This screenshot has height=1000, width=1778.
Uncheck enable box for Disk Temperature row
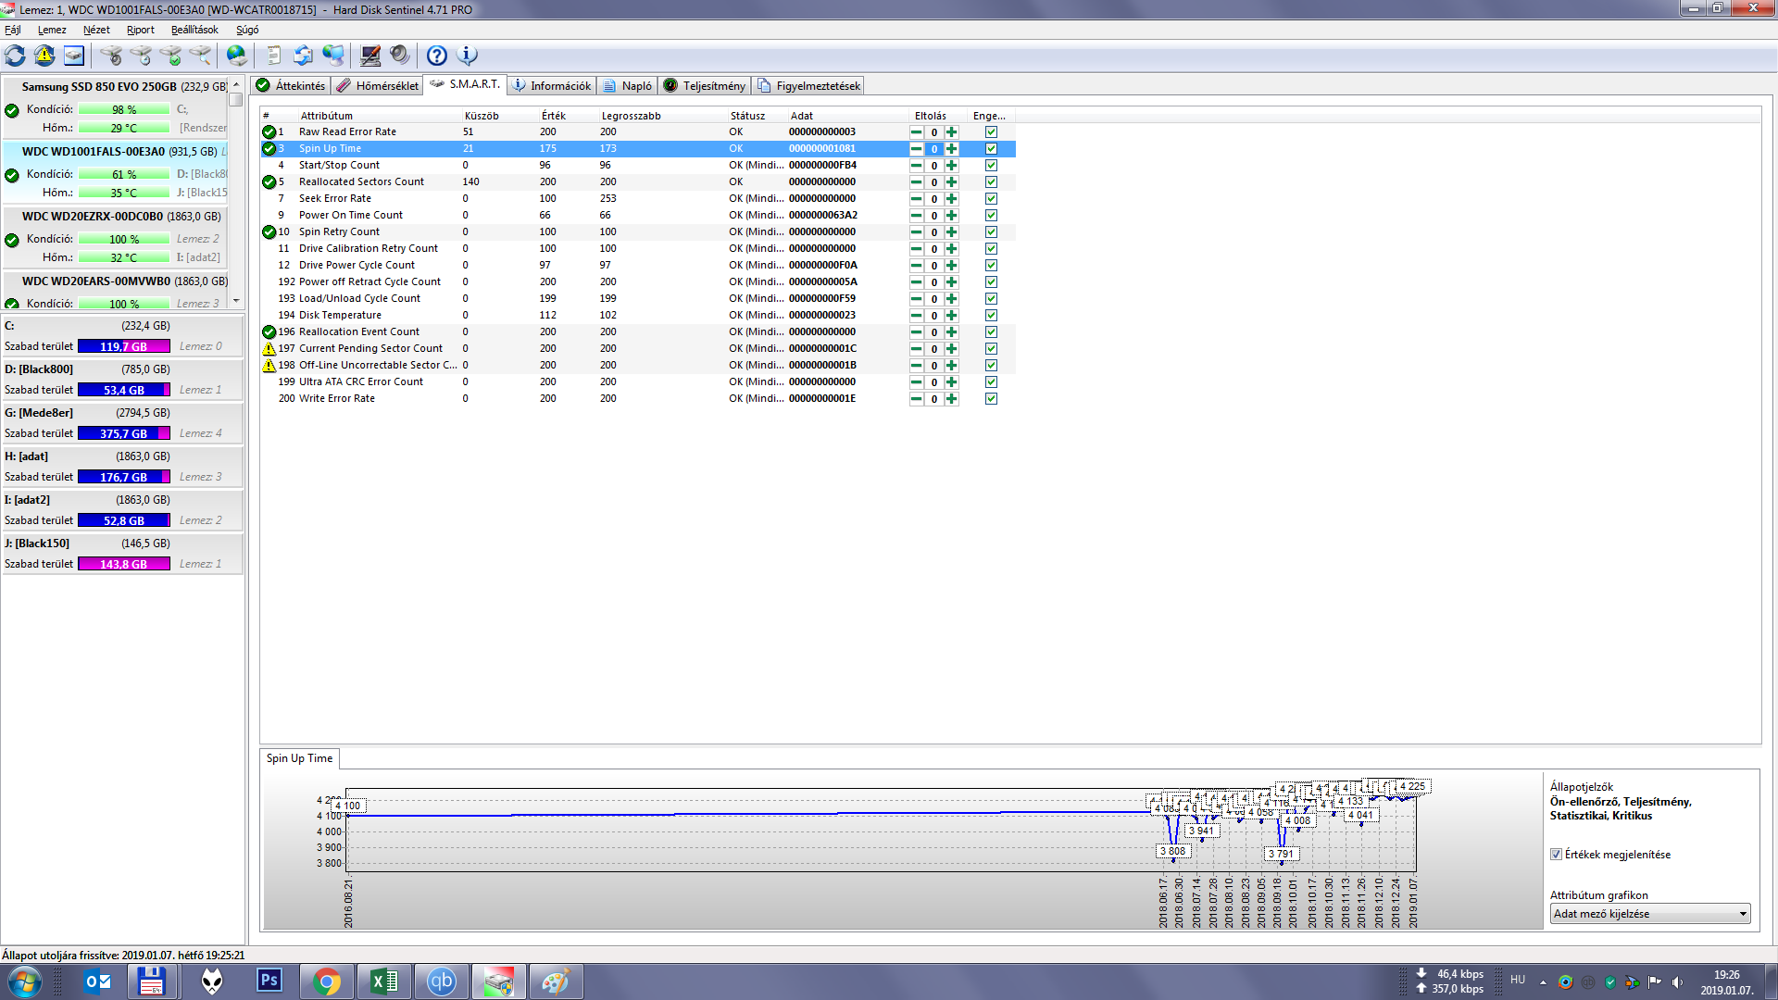[x=991, y=316]
